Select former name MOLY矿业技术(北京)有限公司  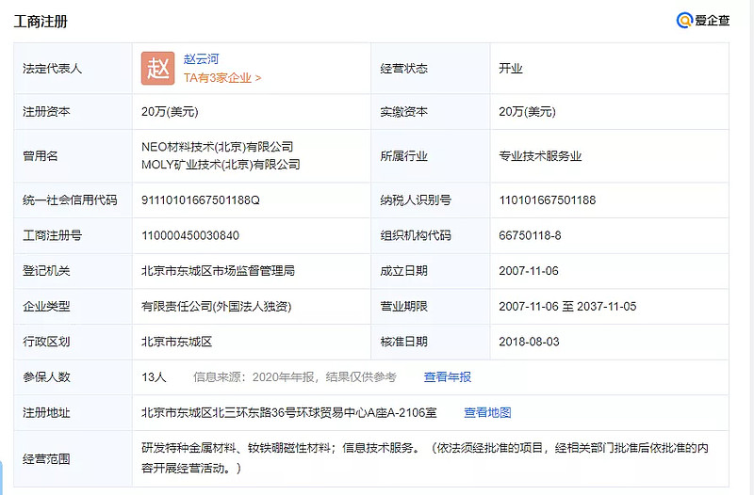221,164
